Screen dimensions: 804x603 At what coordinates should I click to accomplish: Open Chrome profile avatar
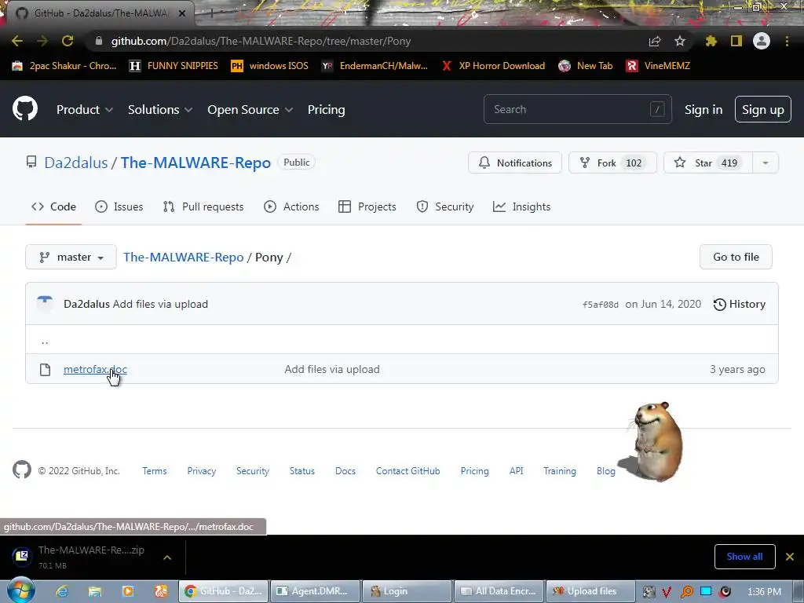762,41
